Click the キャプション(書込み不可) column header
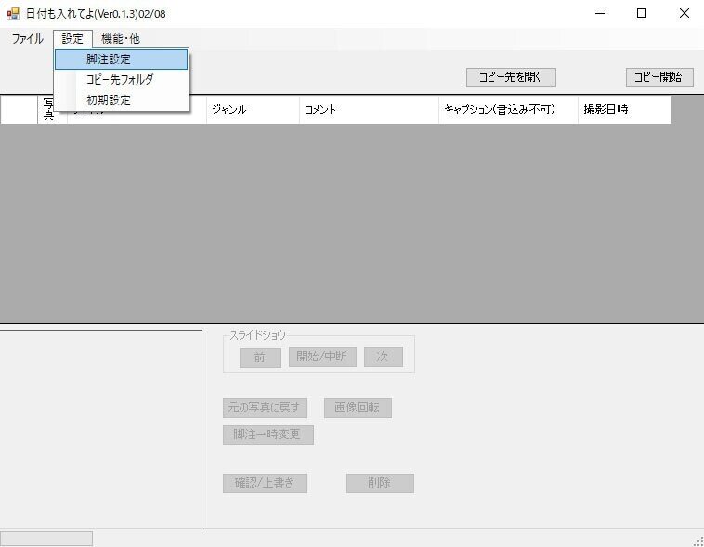704x547 pixels. (508, 110)
